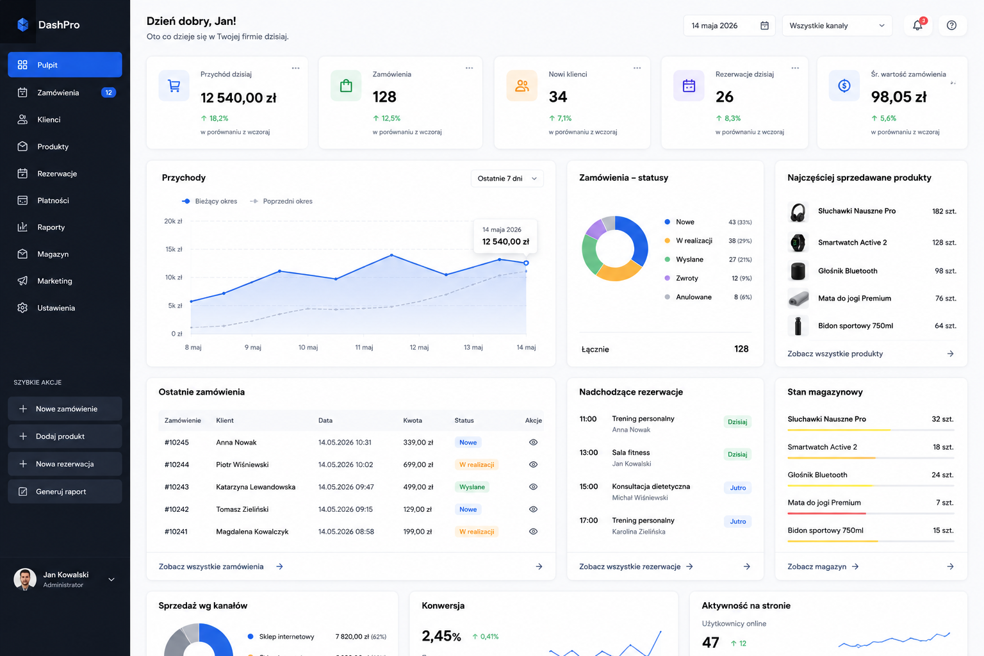Click the 14 maj data point on revenue chart

tap(526, 263)
